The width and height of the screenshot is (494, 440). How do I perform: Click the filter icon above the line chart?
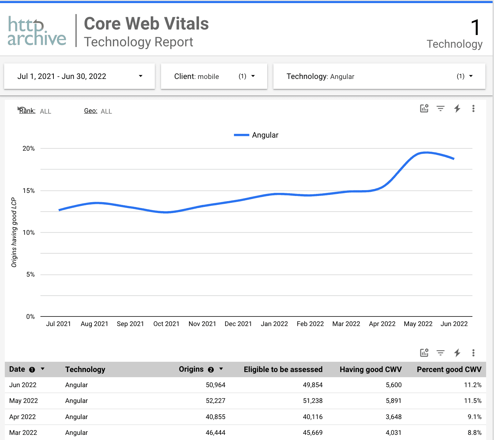pos(440,108)
